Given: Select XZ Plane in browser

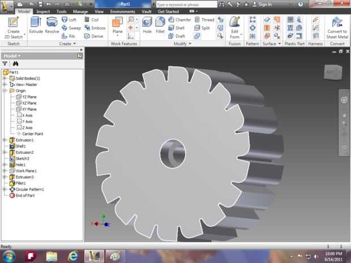Looking at the screenshot, I should [27, 103].
